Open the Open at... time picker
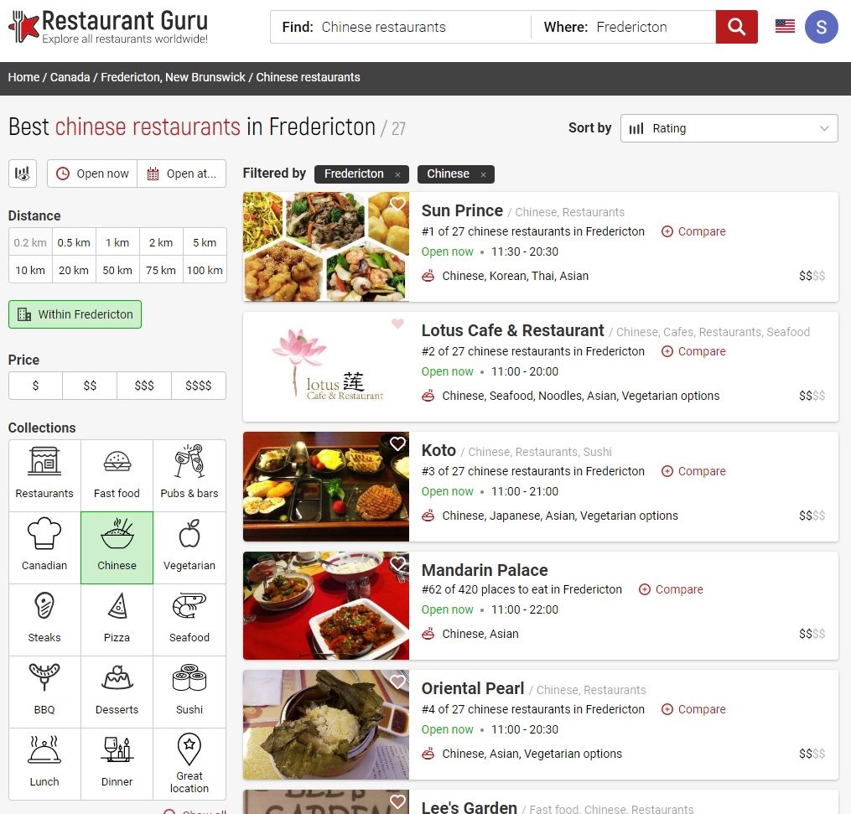851x814 pixels. point(182,174)
